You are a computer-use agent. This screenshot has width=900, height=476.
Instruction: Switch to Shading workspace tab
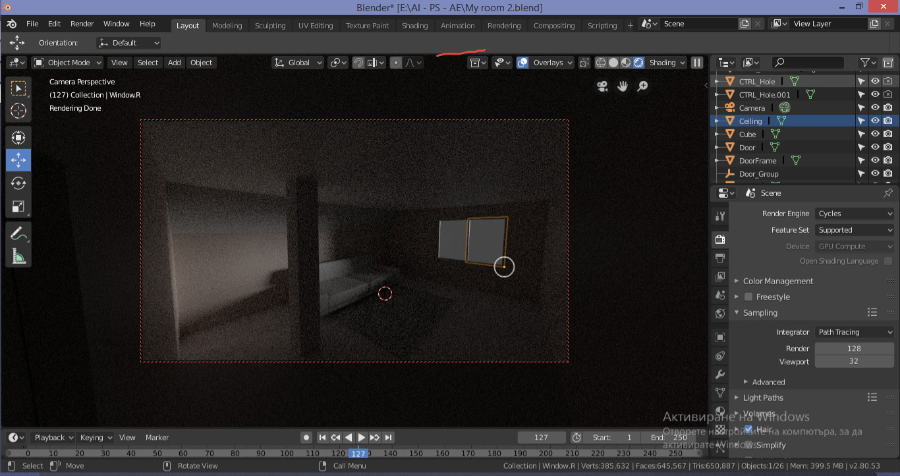point(414,26)
